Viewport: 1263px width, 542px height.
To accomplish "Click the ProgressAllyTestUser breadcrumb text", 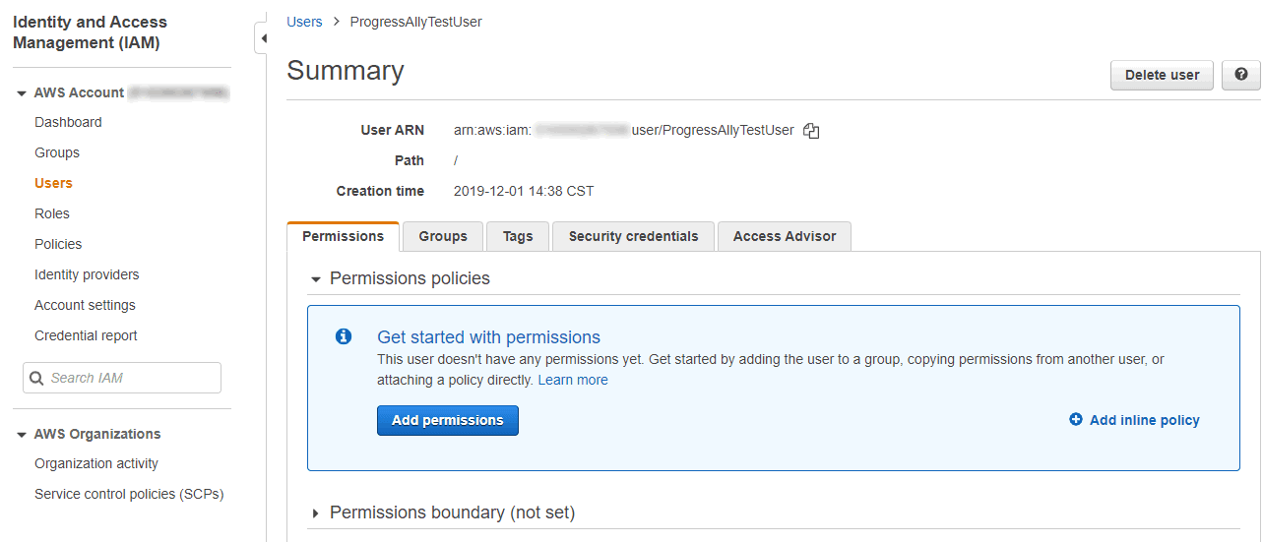I will pos(416,22).
